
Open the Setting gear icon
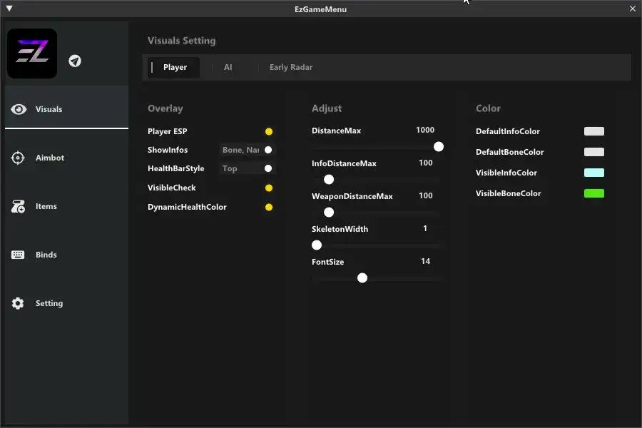[19, 303]
